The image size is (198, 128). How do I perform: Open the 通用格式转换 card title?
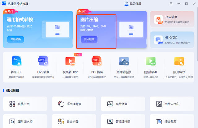point(20,20)
